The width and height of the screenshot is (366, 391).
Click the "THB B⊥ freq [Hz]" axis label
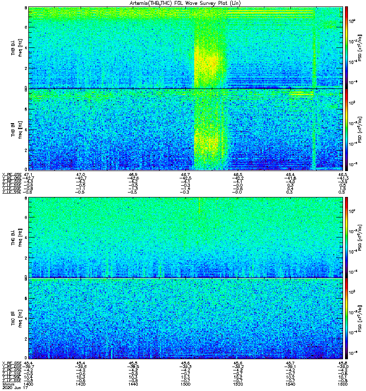(x=17, y=47)
